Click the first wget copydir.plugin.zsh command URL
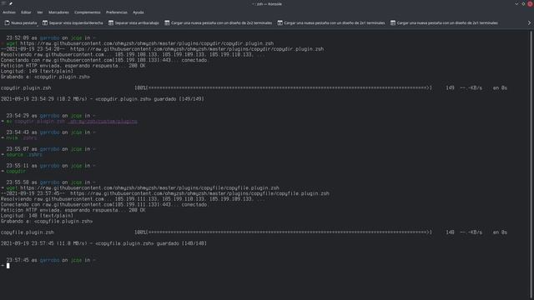The image size is (534, 300). coord(147,43)
